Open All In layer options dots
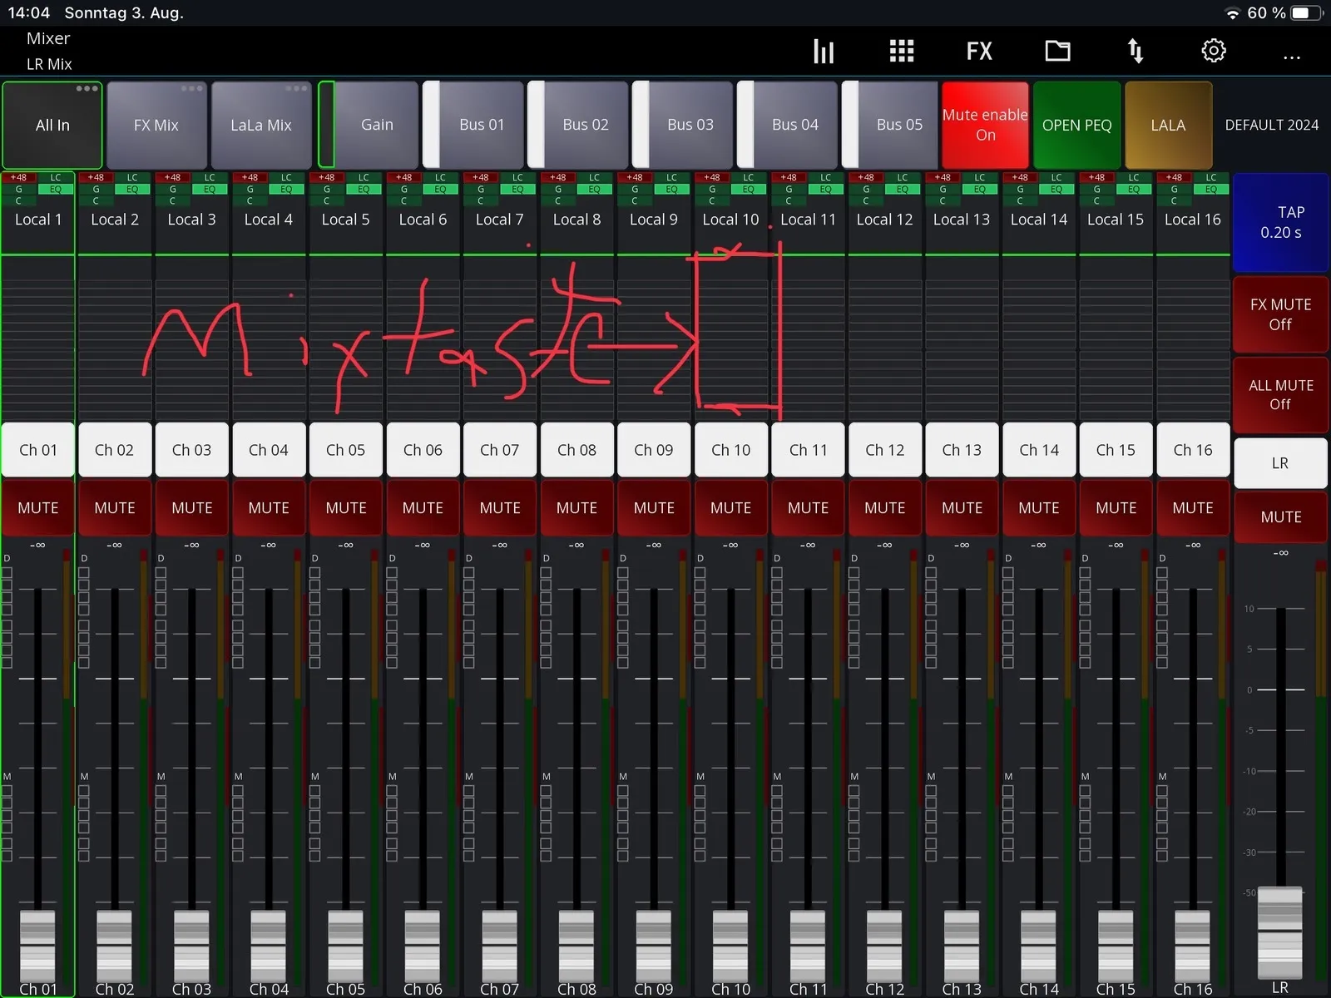Image resolution: width=1331 pixels, height=998 pixels. tap(87, 88)
